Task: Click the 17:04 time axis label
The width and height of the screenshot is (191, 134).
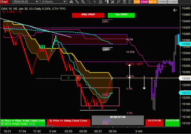Action: tap(22, 131)
